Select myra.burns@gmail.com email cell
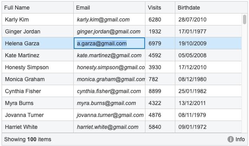 click(x=110, y=103)
